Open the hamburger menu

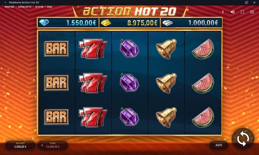(252, 12)
